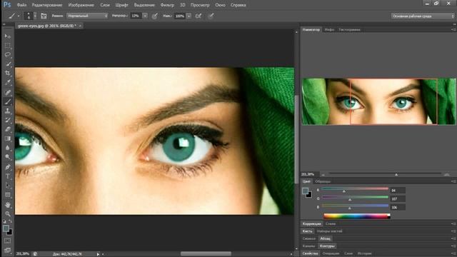This screenshot has width=457, height=257.
Task: Open the status bar info arrow
Action: [99, 254]
